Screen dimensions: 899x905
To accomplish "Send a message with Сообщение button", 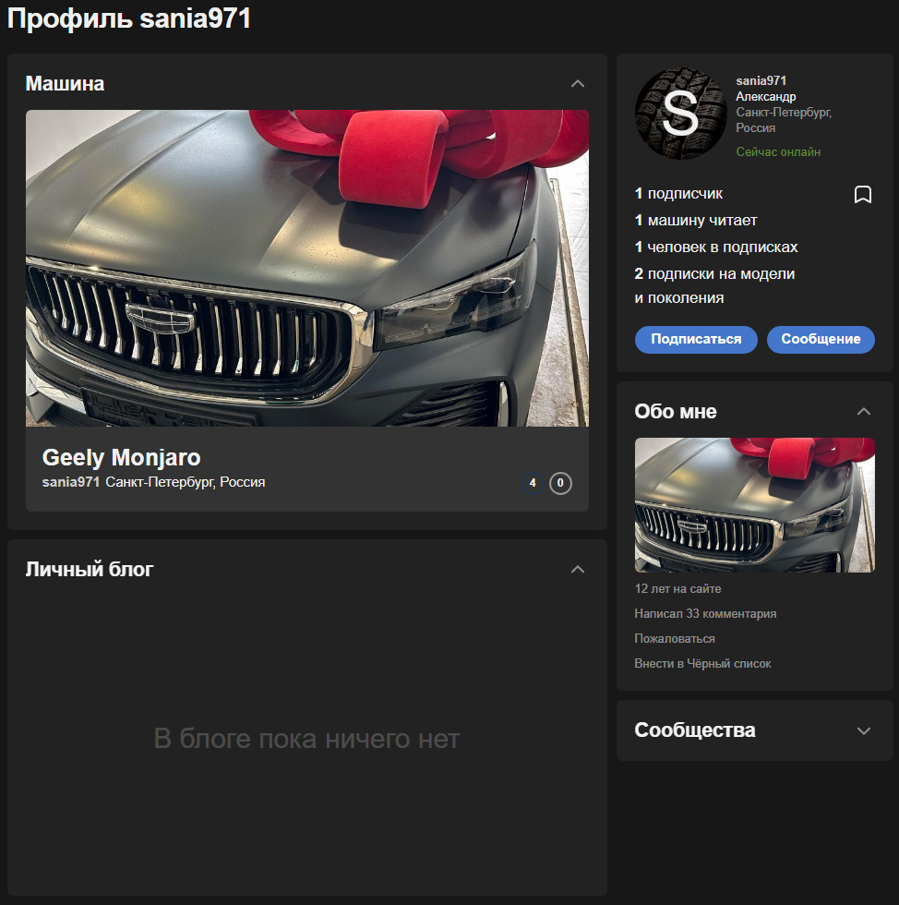I will (x=821, y=339).
